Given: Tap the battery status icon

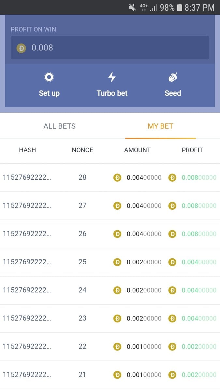Looking at the screenshot, I should click(x=179, y=8).
